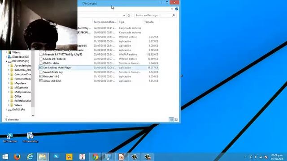Select the RECURSOS (D:) drive label
This screenshot has height=161, width=287.
point(21,61)
